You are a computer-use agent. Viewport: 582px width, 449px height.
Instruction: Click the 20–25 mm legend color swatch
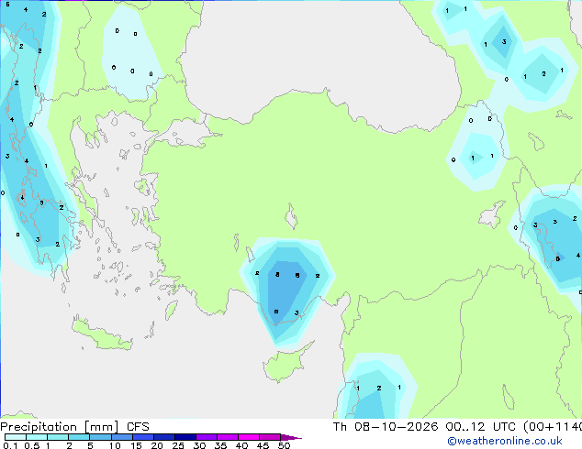coord(164,437)
